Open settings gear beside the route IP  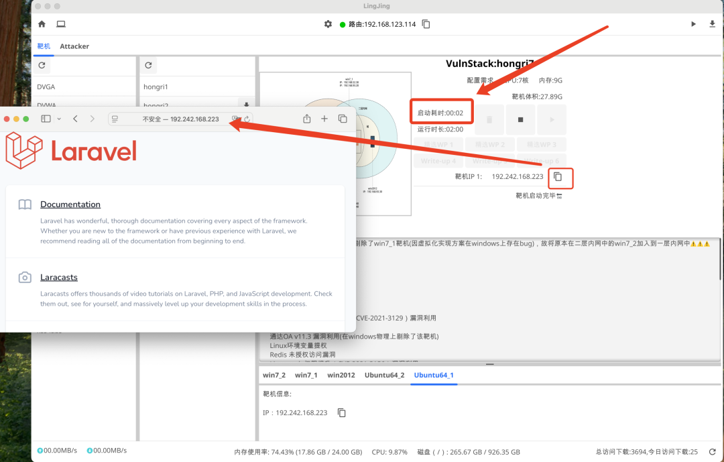point(328,24)
